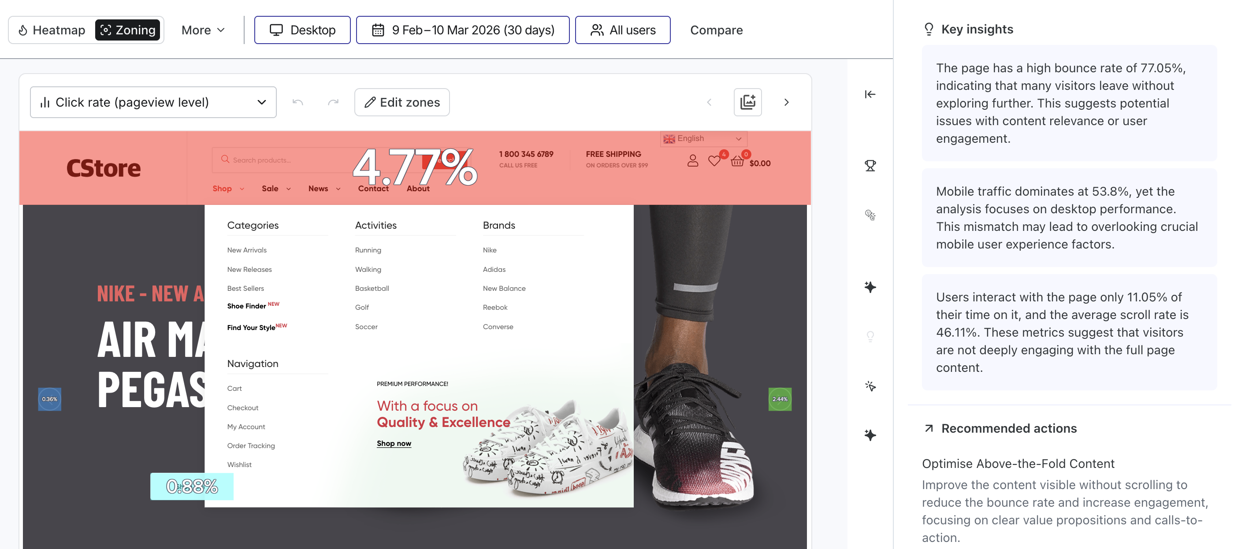Open the shopping basket icon
Viewport: 1234px width, 549px height.
(x=737, y=161)
